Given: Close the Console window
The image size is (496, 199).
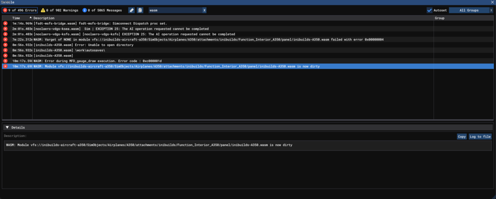Looking at the screenshot, I should click(x=492, y=2).
